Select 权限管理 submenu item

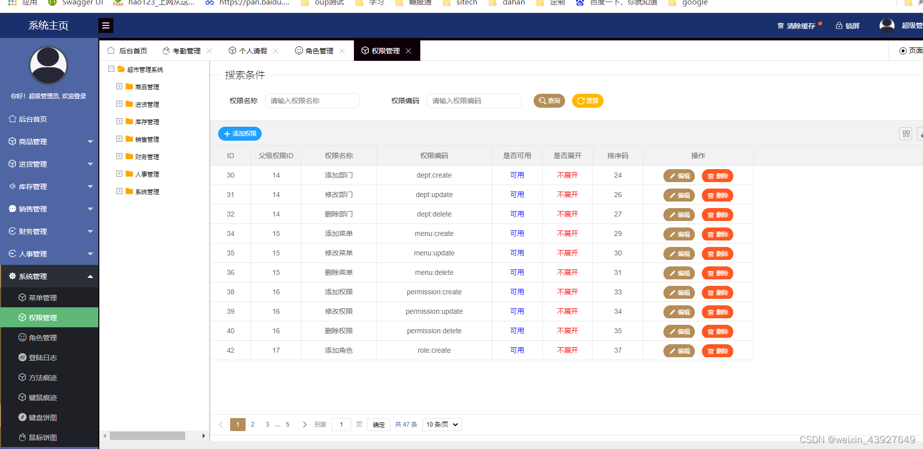click(49, 317)
